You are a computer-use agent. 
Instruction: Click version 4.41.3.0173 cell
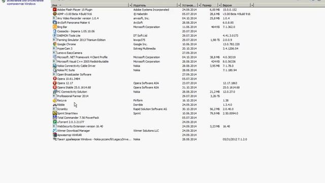click(231, 36)
